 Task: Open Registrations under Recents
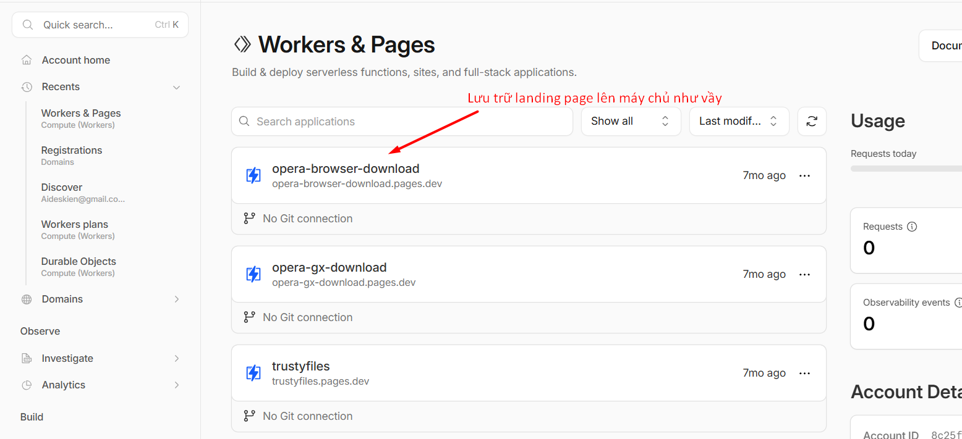(x=72, y=156)
